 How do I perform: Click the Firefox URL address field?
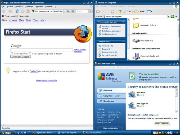(49, 11)
